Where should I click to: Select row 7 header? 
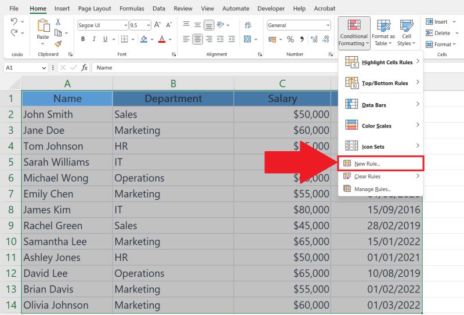click(x=11, y=194)
